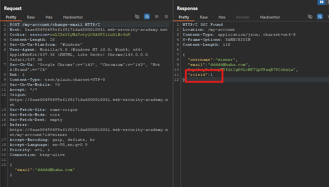Toggle the \n non-printable characters button
329x187 pixels.
pyautogui.click(x=156, y=16)
